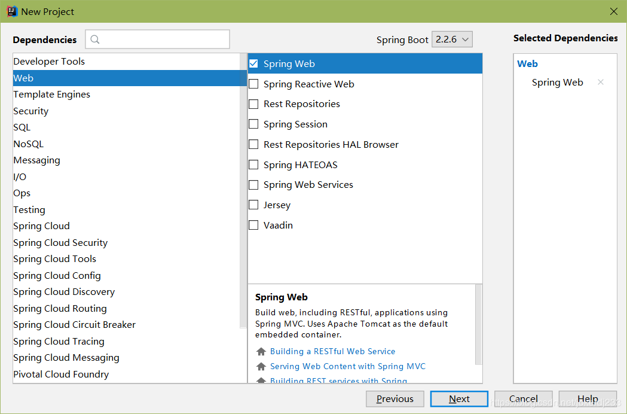Open Help for this dialog
This screenshot has height=414, width=627.
tap(588, 399)
